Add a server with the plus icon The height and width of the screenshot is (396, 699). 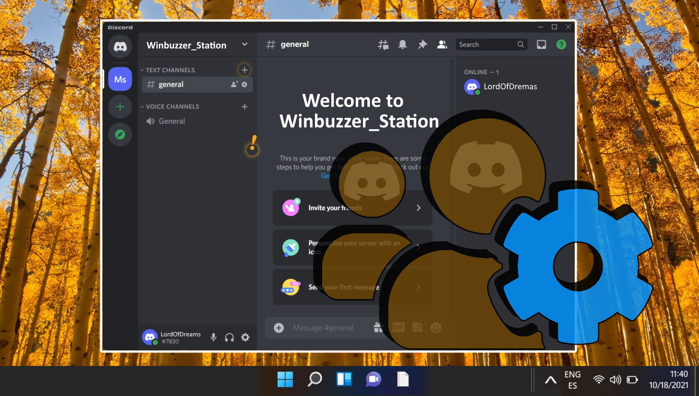tap(120, 106)
